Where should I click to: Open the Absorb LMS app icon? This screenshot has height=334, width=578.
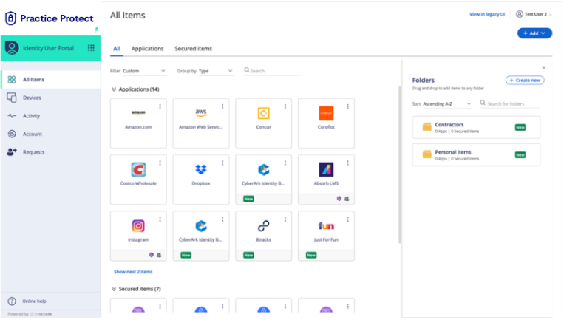326,169
